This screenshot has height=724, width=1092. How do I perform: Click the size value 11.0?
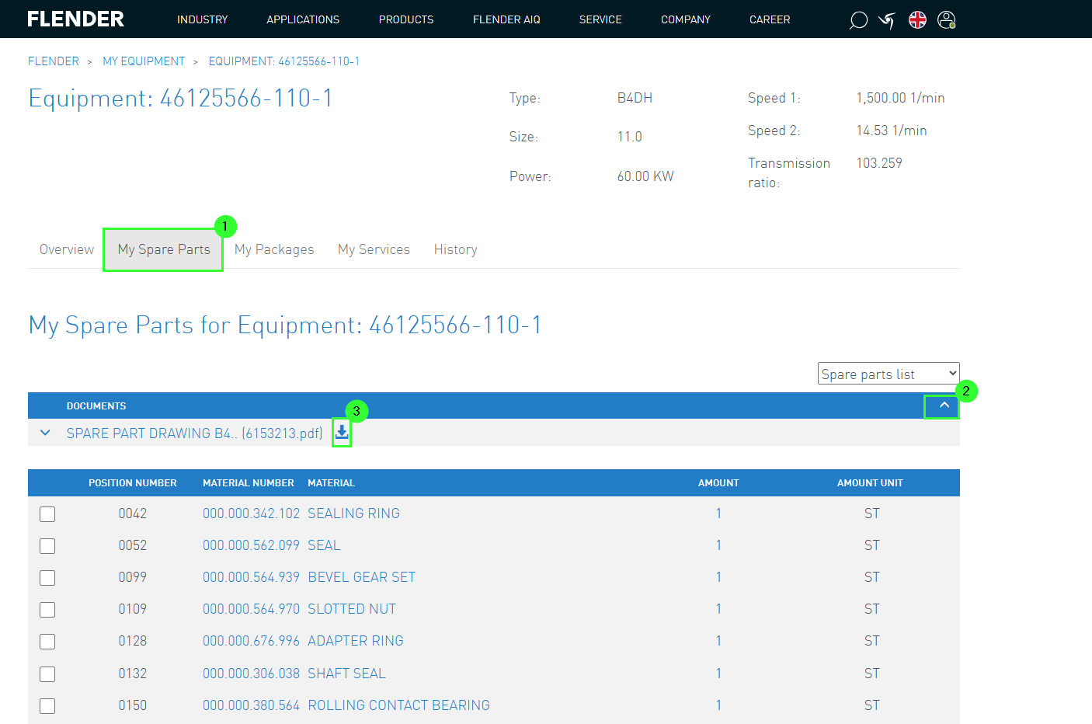tap(629, 137)
